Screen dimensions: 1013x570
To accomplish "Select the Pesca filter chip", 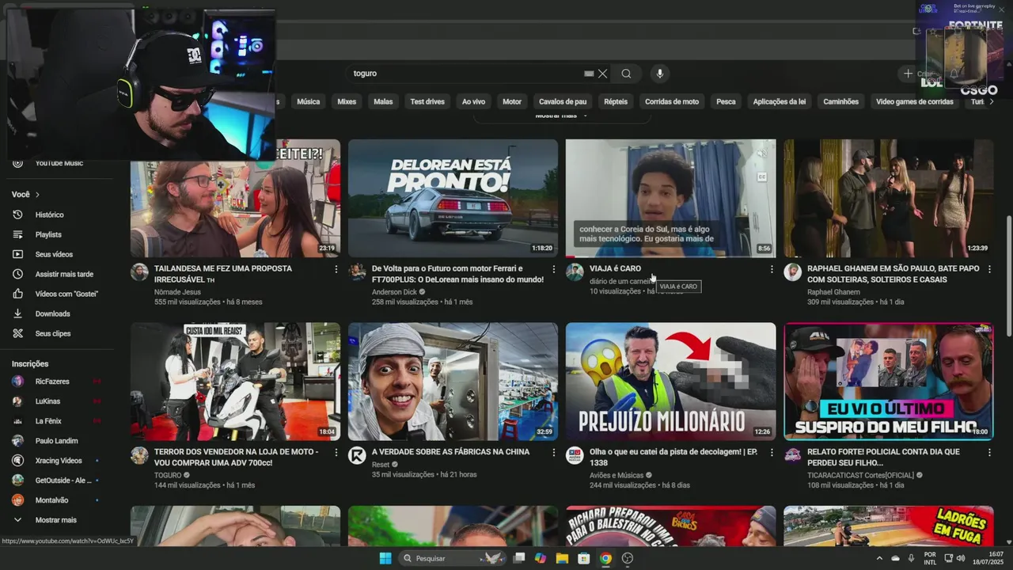I will pos(726,101).
